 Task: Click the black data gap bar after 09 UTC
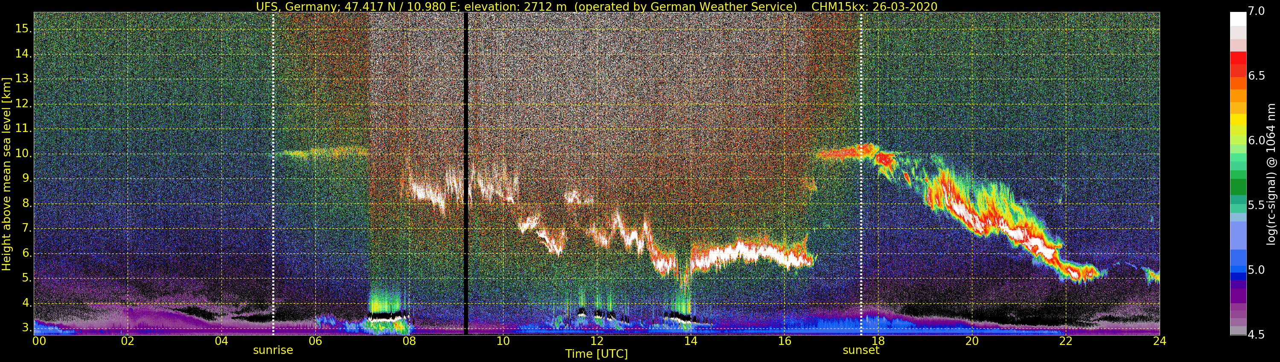tap(465, 174)
